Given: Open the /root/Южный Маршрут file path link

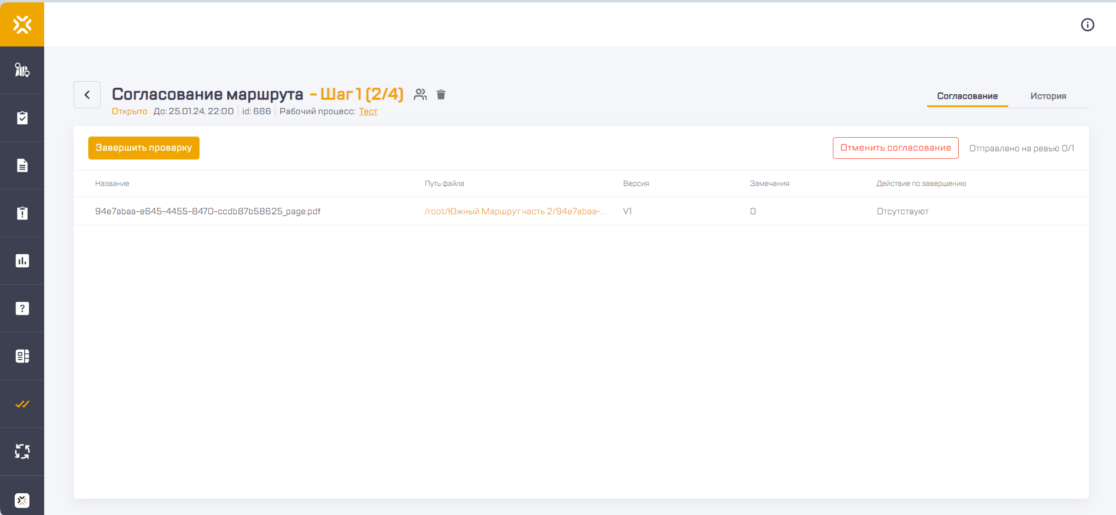Looking at the screenshot, I should 514,211.
